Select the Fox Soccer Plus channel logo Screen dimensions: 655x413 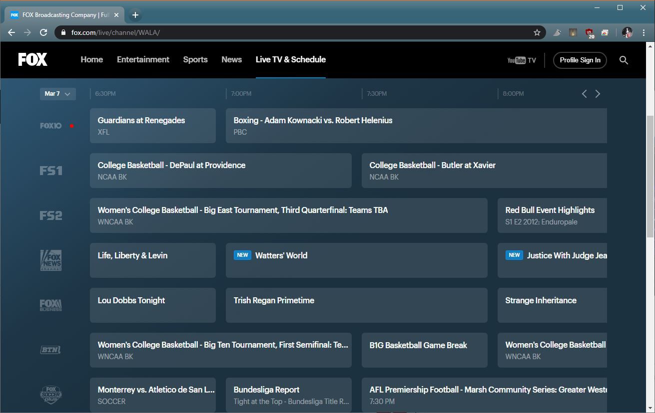[x=51, y=395]
